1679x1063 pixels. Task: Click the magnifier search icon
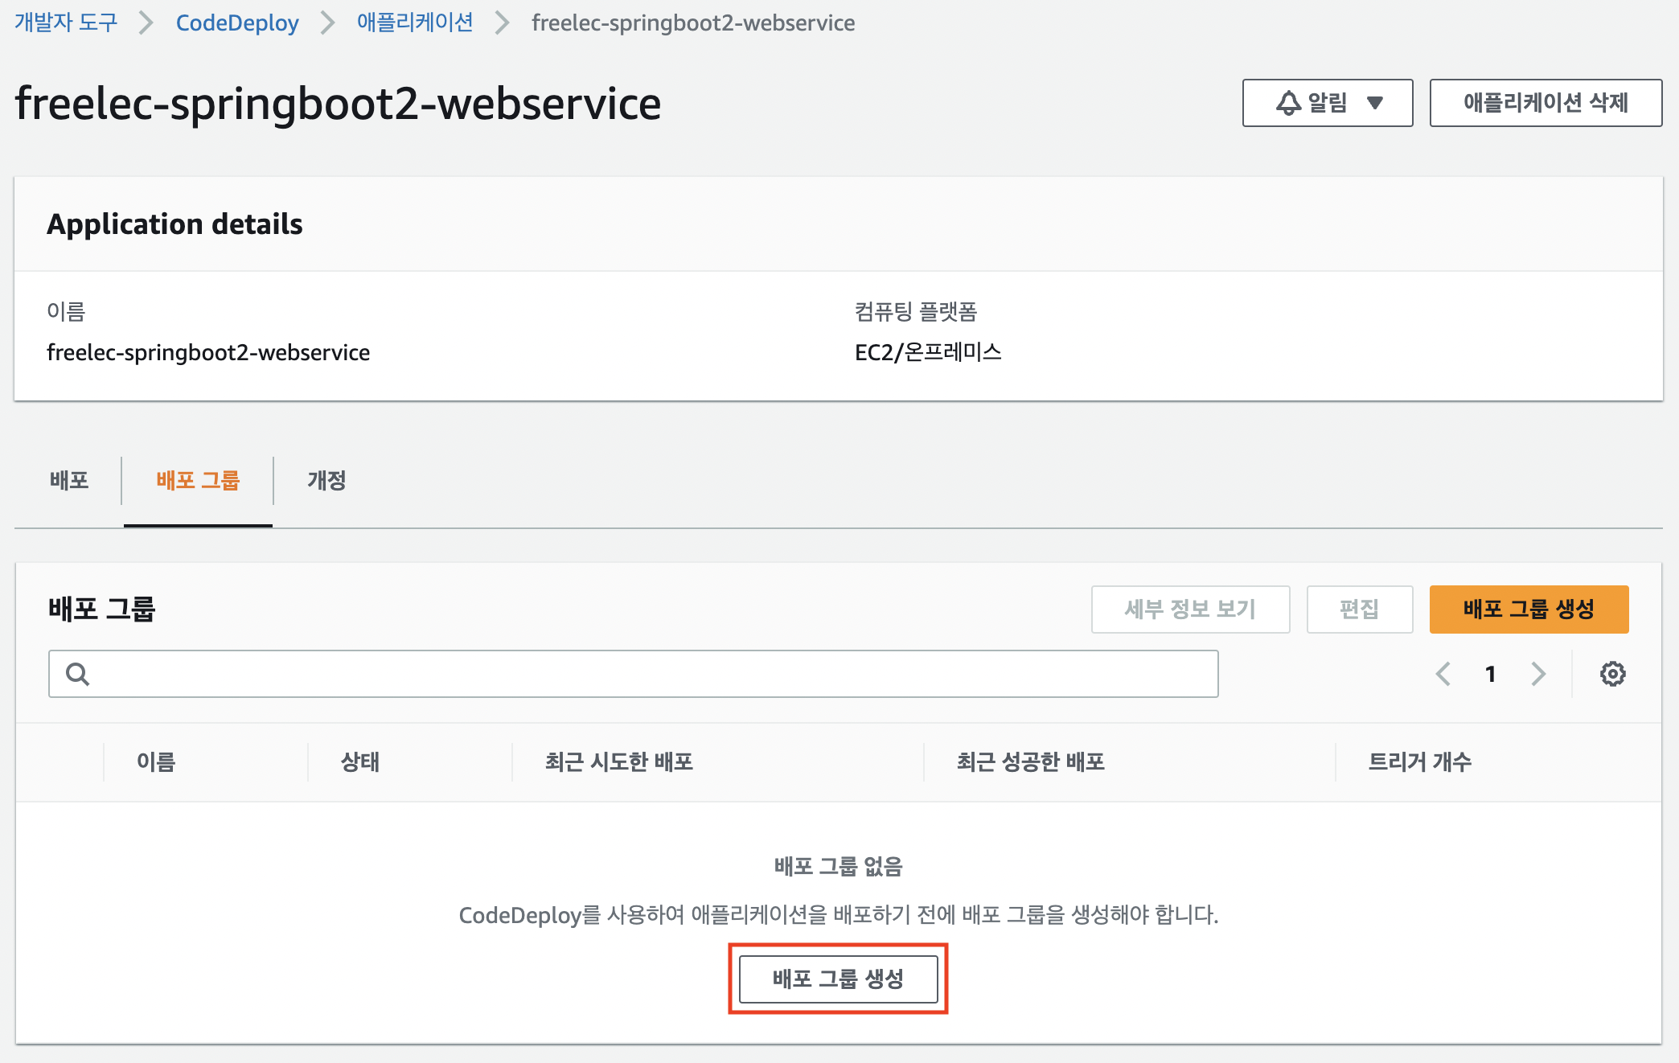(x=78, y=674)
